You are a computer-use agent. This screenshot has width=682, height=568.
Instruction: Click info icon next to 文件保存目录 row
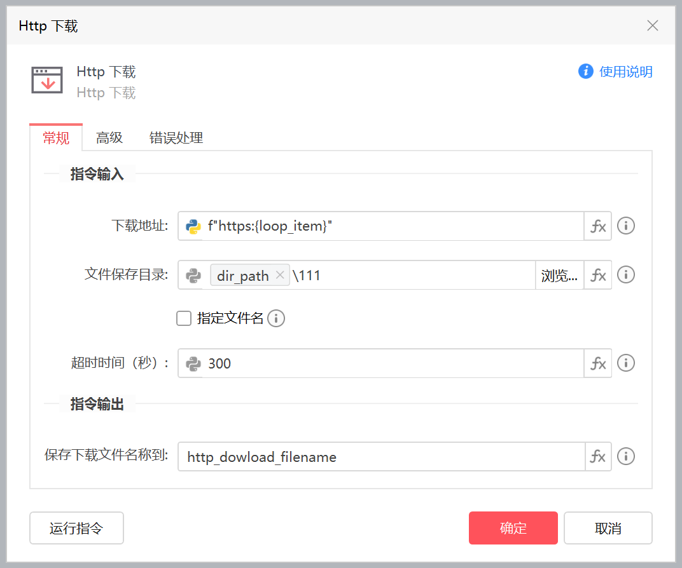(x=626, y=275)
